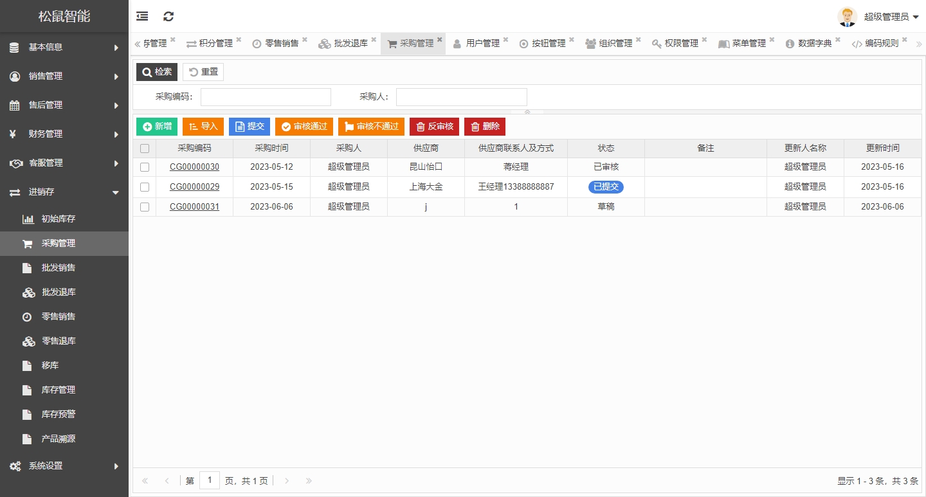
Task: Click the orange 导入 import button
Action: pyautogui.click(x=203, y=127)
